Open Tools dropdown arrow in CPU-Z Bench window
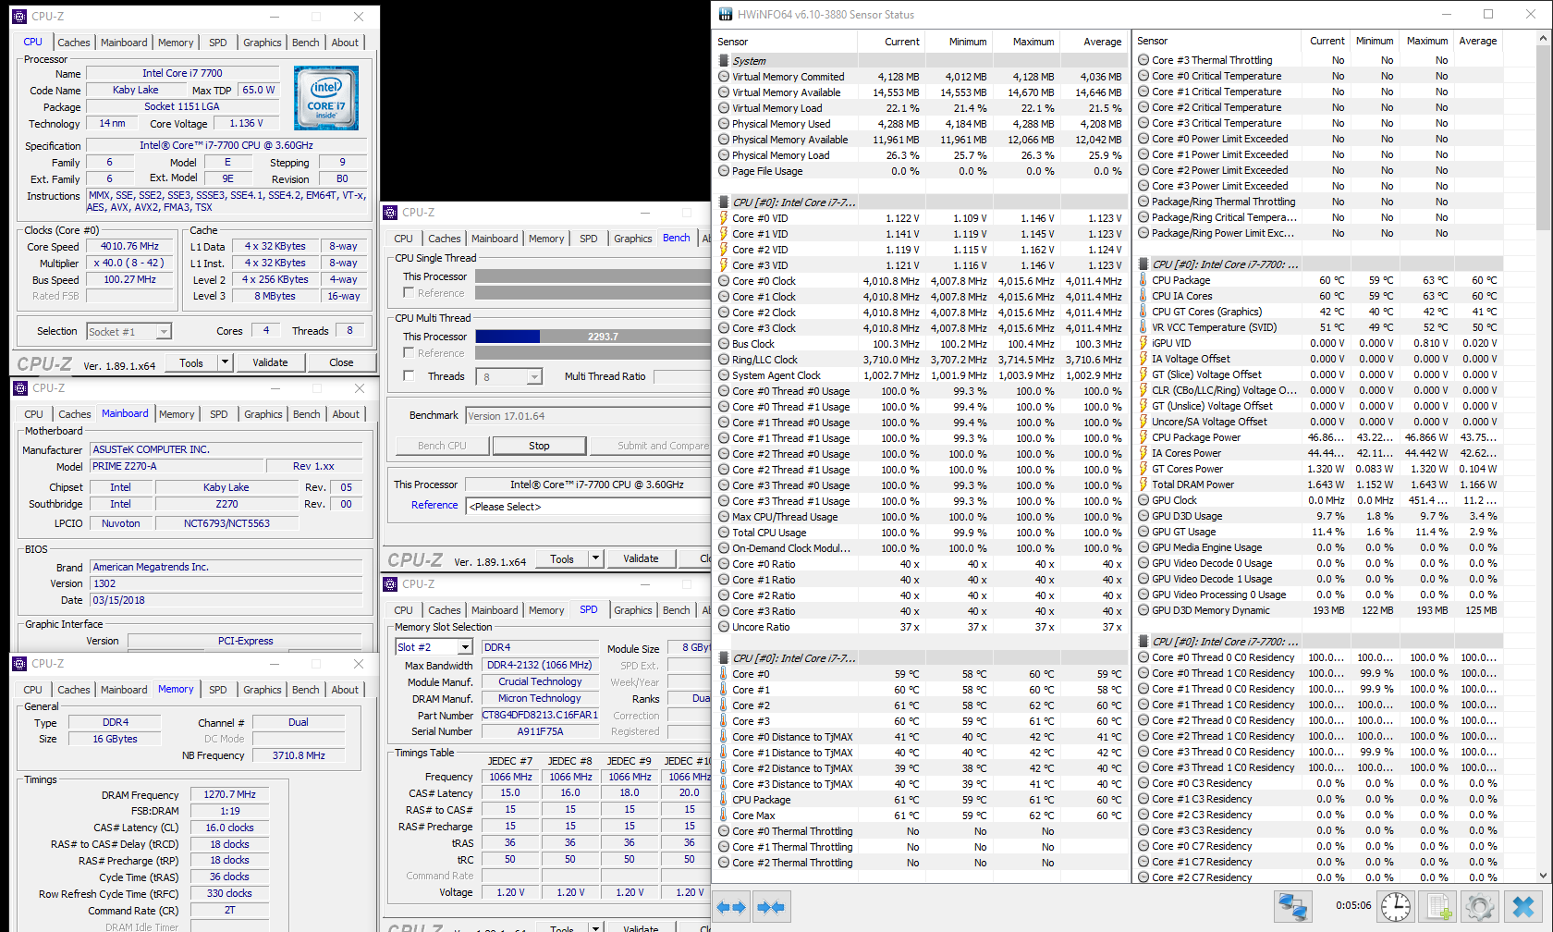This screenshot has height=932, width=1553. (595, 558)
